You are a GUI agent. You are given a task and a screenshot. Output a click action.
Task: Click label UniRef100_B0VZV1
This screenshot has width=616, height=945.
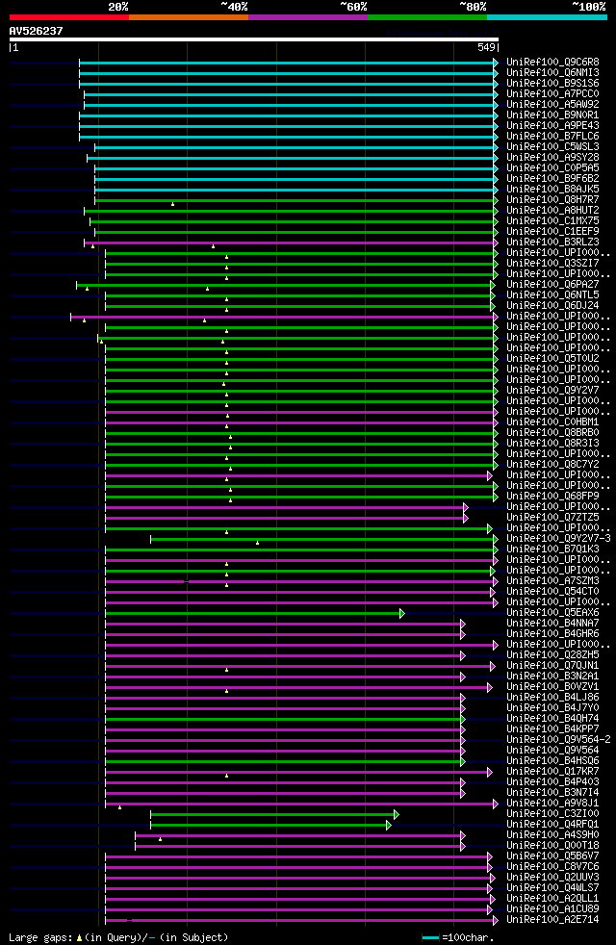552,687
